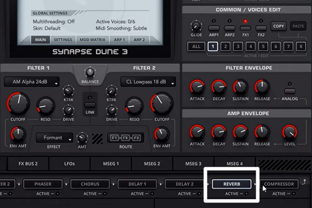Click the GLIDE knob

tap(196, 26)
